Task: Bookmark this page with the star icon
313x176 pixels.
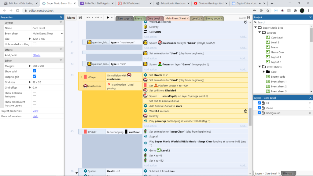Action: [268, 11]
